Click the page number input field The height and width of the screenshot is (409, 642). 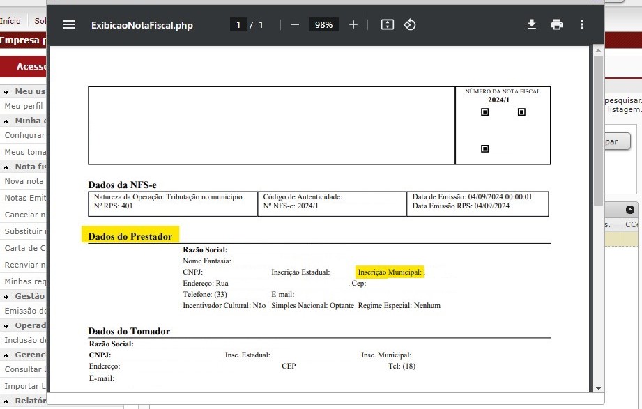238,24
